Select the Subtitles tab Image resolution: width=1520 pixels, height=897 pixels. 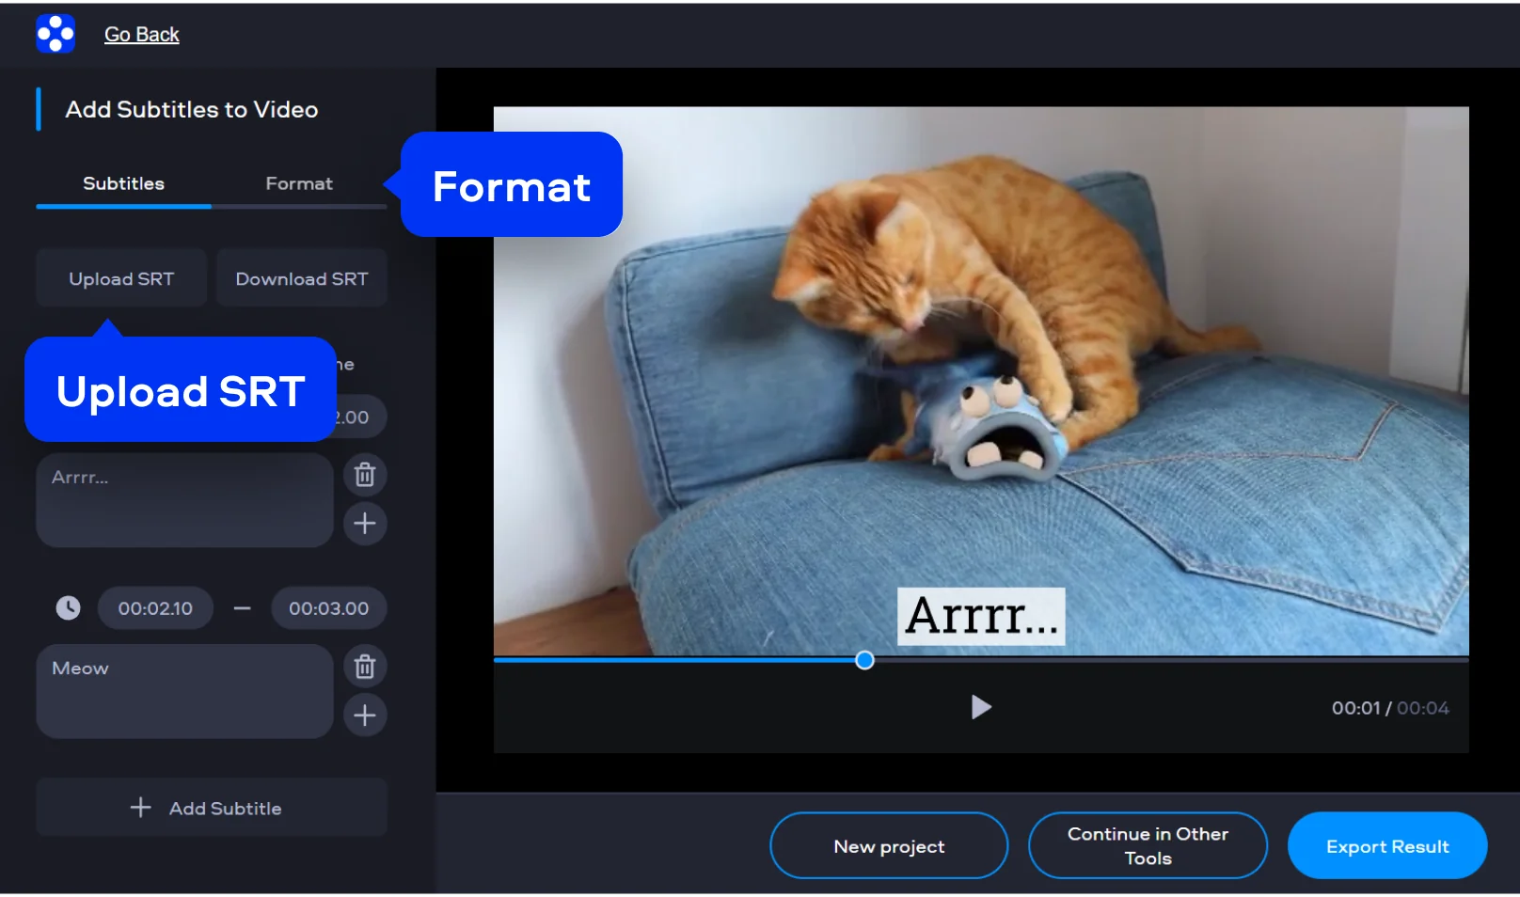click(123, 183)
